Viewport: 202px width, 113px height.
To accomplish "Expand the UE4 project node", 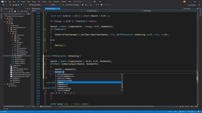I will click(7, 20).
